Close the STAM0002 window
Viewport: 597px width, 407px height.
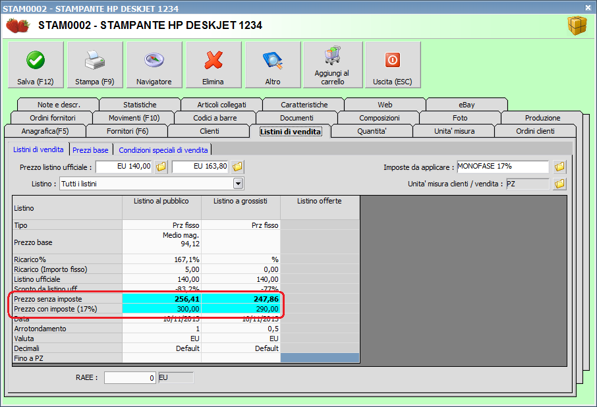(588, 7)
